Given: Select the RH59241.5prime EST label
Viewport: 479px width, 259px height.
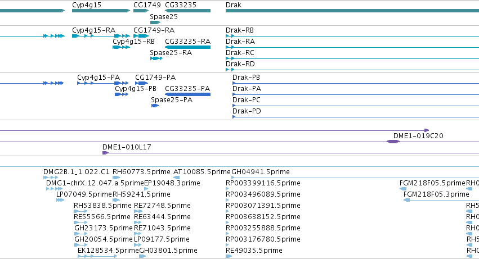Looking at the screenshot, I should [x=141, y=194].
